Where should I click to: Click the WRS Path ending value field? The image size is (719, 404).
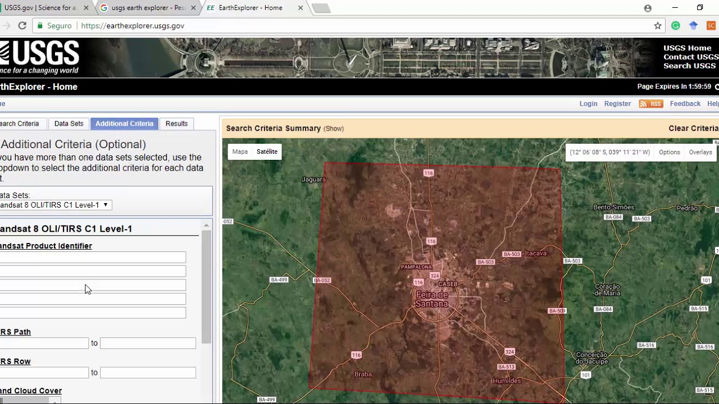click(148, 343)
